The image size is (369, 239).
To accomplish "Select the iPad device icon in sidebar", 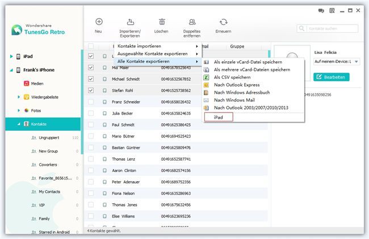I will (18, 56).
